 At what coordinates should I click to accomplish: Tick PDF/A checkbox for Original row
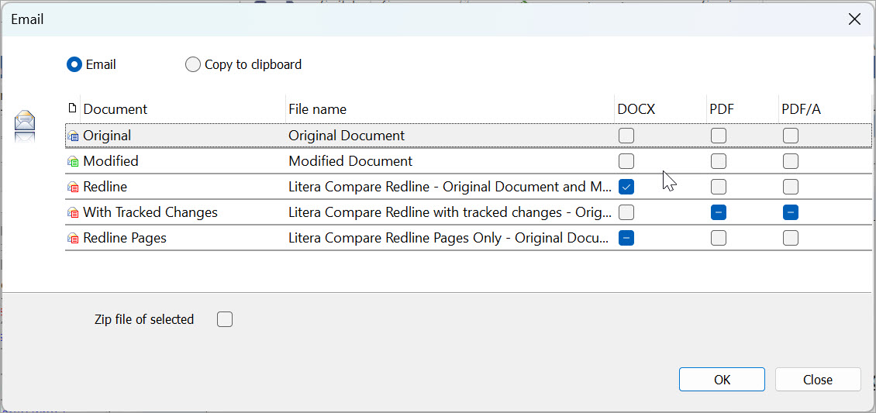(x=791, y=136)
